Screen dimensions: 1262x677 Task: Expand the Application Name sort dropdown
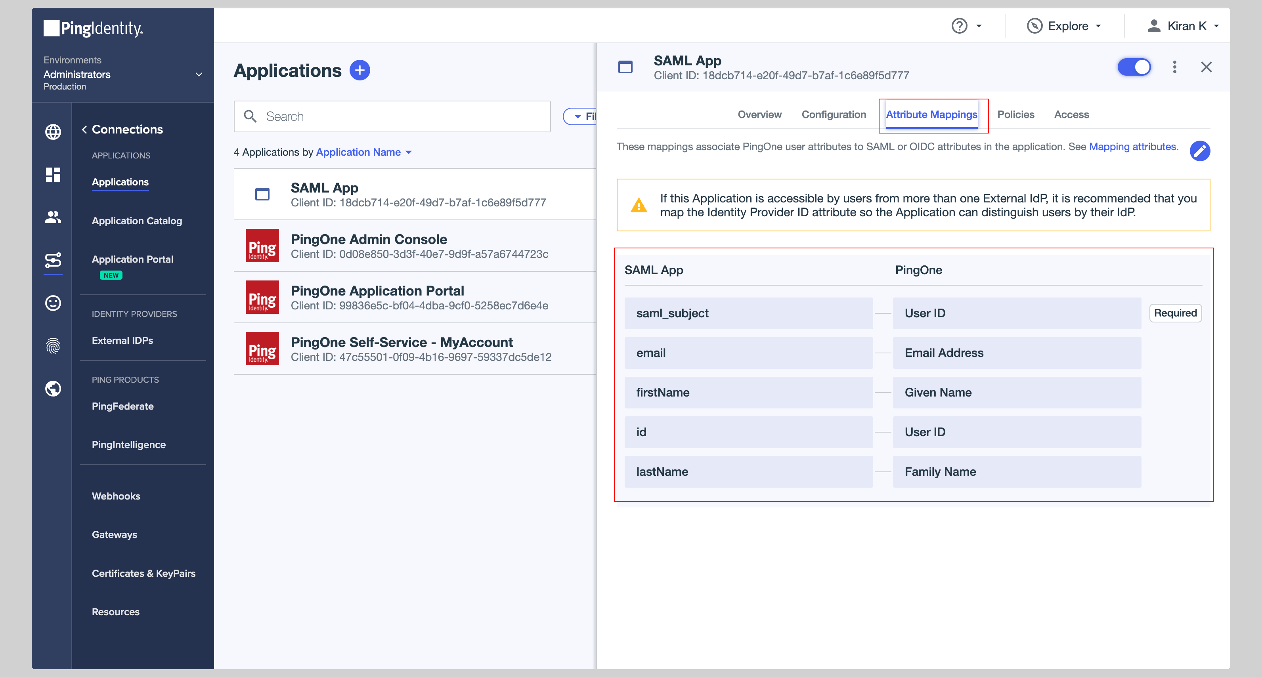(x=409, y=152)
